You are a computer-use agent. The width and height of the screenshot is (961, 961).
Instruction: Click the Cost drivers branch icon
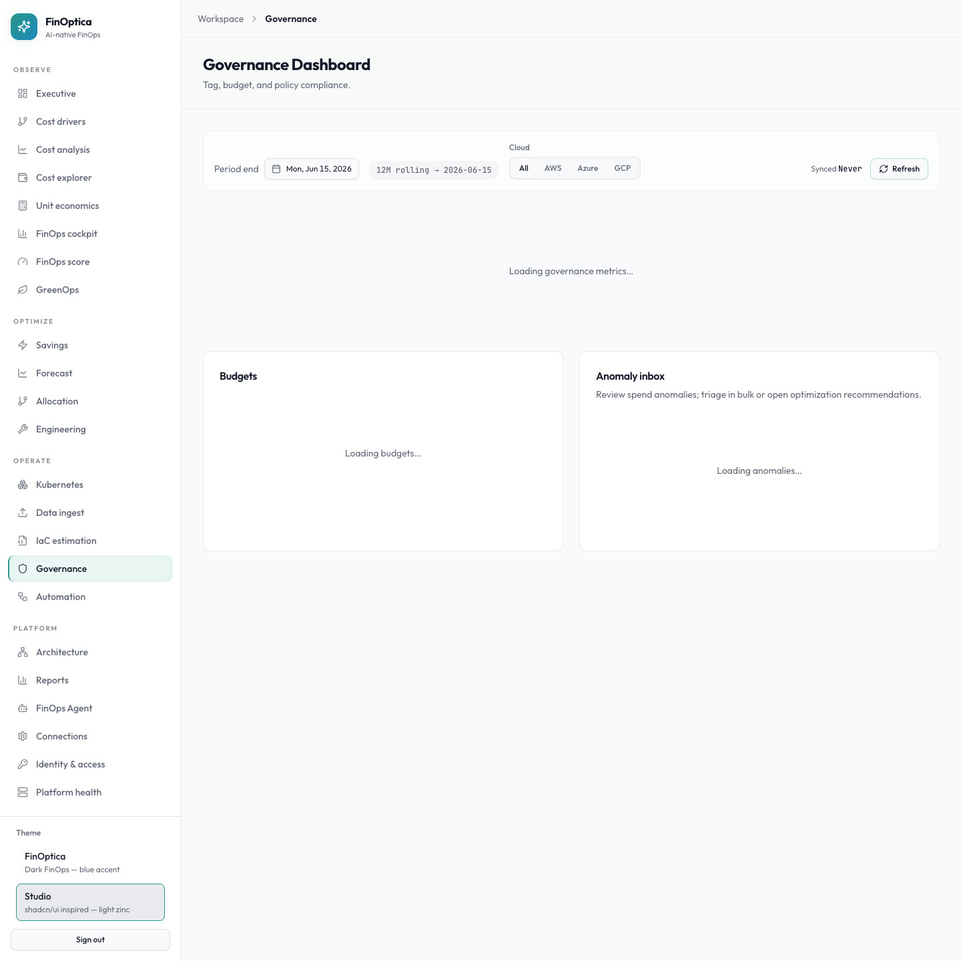(23, 121)
